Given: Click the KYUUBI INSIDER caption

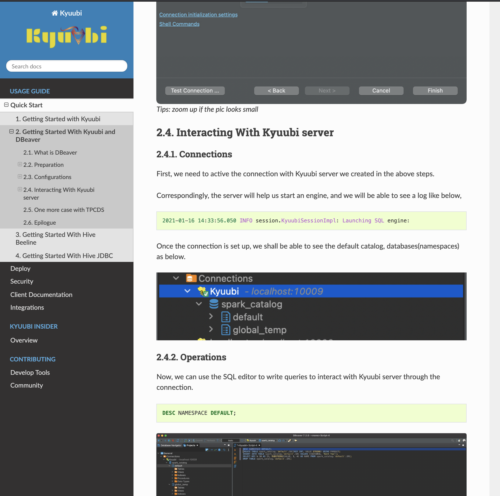Looking at the screenshot, I should (x=34, y=326).
